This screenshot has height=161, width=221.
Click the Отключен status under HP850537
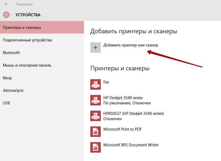pos(113,119)
